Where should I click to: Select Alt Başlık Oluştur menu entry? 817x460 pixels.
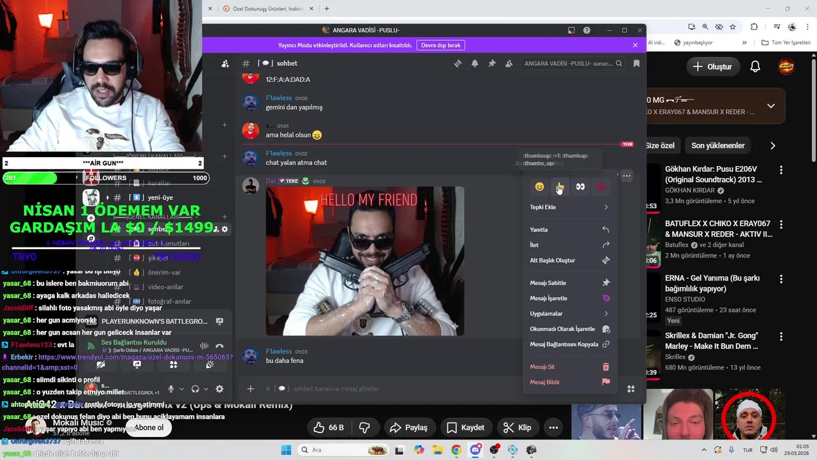point(569,260)
